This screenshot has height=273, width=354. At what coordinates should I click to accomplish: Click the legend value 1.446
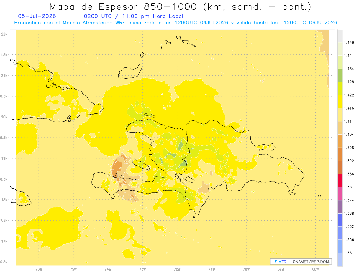[349, 43]
